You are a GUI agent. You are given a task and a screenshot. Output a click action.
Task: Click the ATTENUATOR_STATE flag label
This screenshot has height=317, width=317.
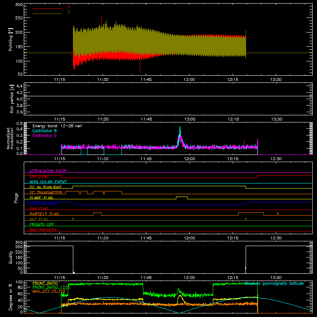pyautogui.click(x=48, y=171)
